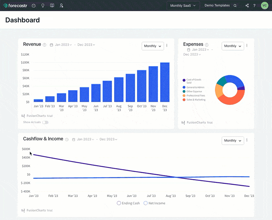
Task: Click the search magnifier icon
Action: coord(235,6)
